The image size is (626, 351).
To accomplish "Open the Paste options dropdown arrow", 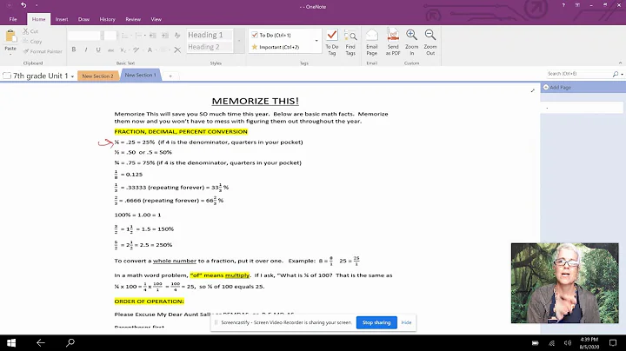I will pos(10,54).
